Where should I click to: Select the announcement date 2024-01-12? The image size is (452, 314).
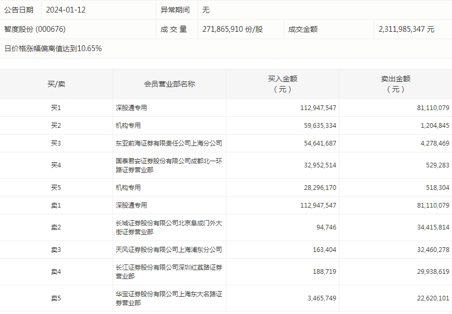(x=66, y=10)
